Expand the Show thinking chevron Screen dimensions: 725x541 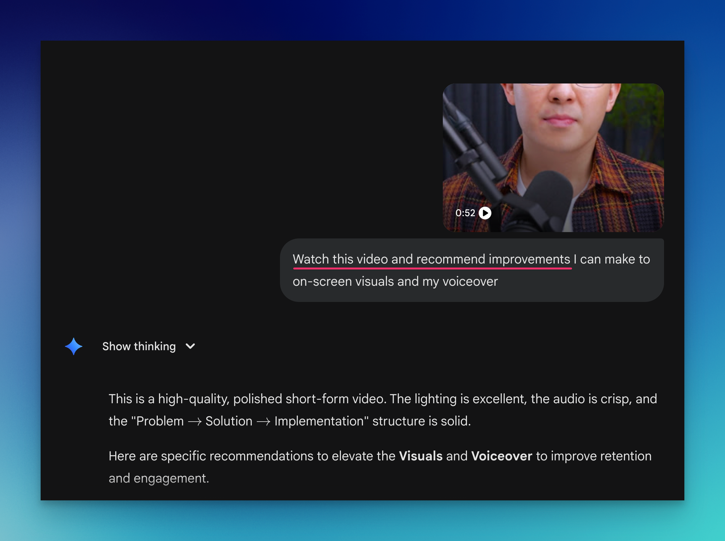point(190,346)
